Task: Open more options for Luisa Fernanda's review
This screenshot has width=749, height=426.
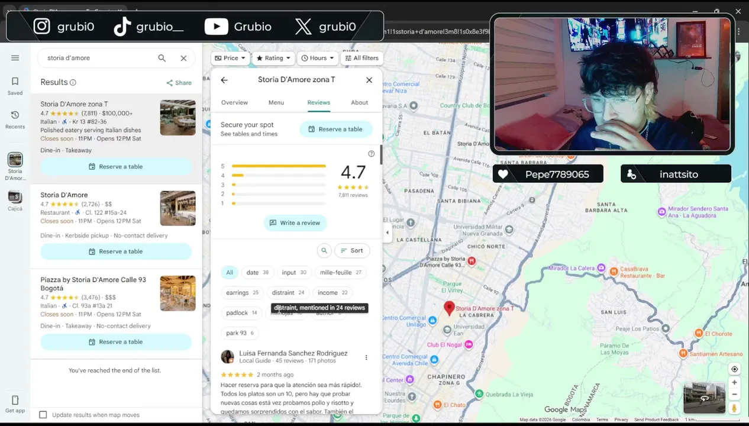Action: click(x=366, y=357)
